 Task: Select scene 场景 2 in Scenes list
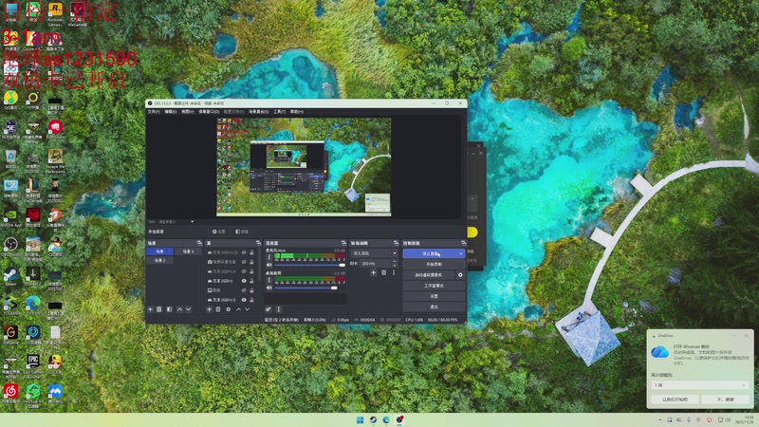tap(160, 260)
